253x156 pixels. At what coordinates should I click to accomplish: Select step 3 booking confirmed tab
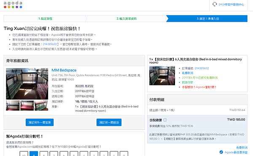click(207, 19)
